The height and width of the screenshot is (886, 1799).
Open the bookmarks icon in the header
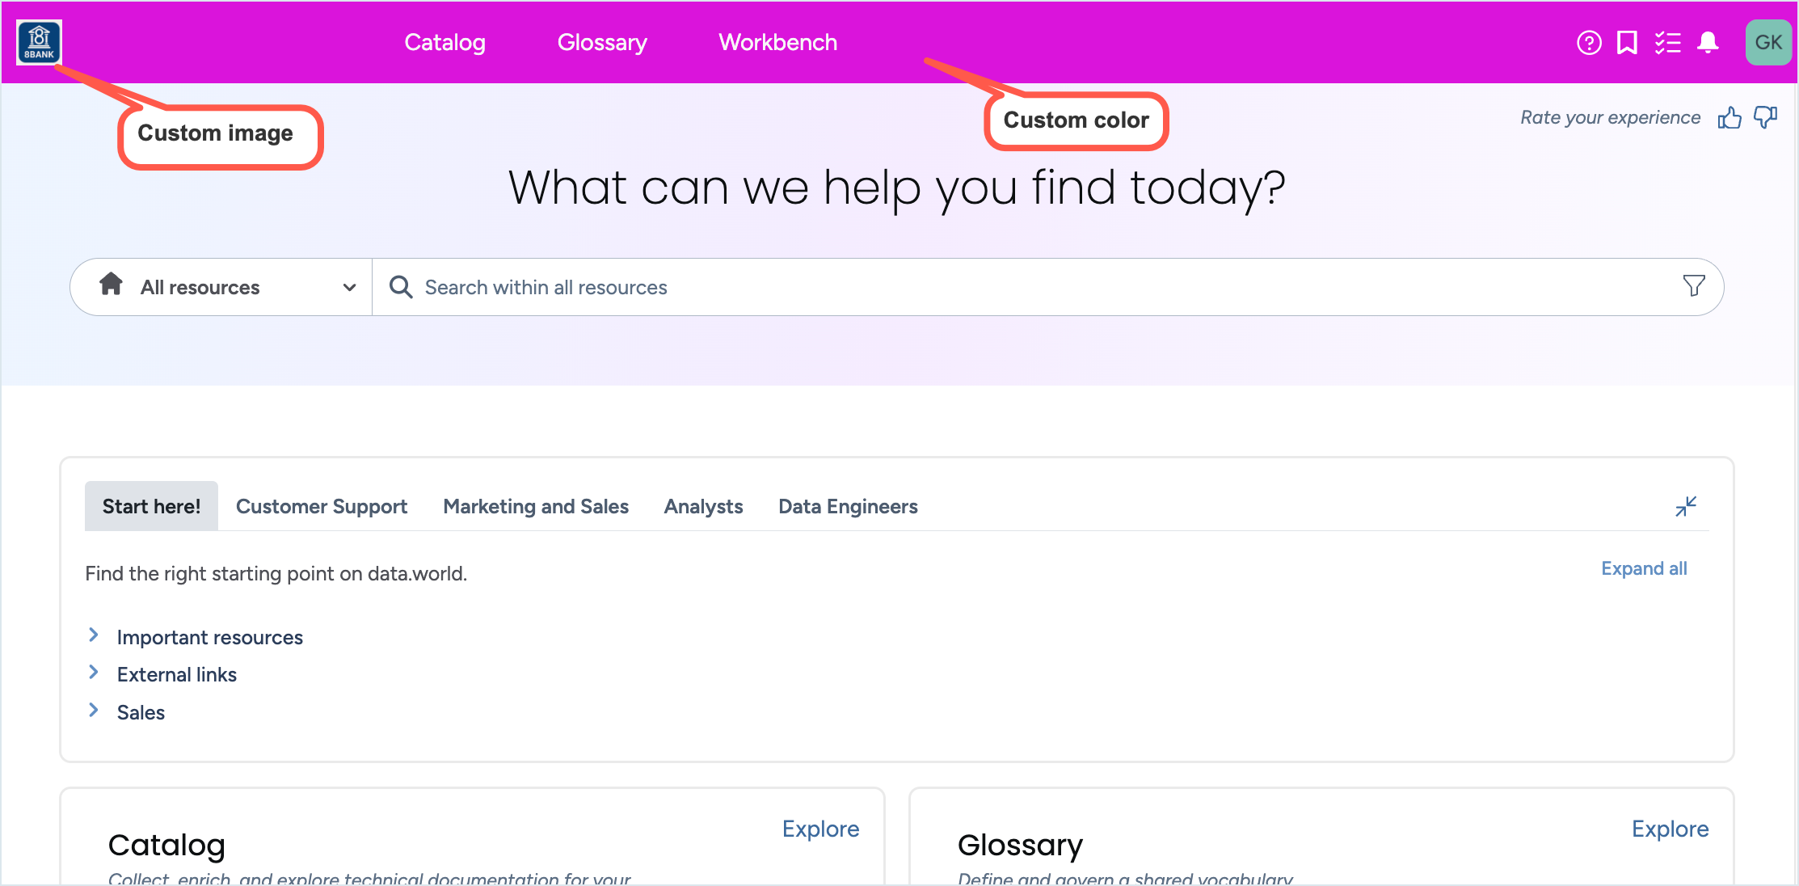tap(1627, 43)
